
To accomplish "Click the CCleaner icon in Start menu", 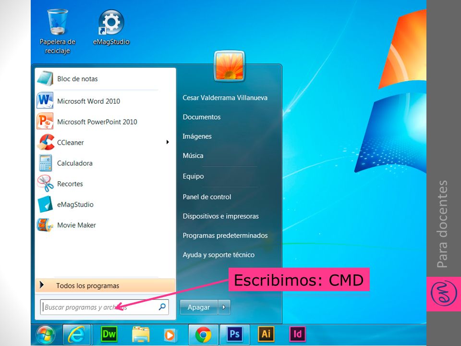I will [x=45, y=142].
